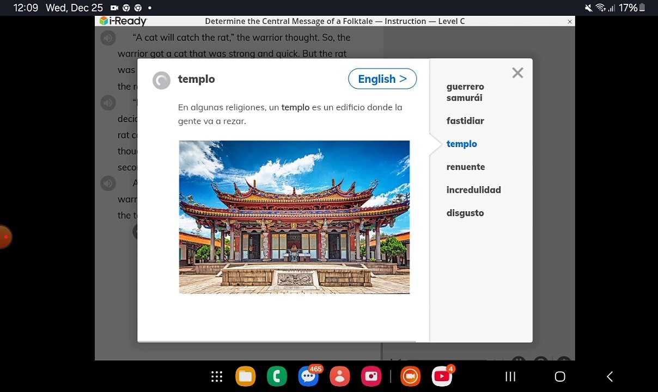Play the audio for the word templo
Image resolution: width=658 pixels, height=392 pixels.
pyautogui.click(x=161, y=81)
